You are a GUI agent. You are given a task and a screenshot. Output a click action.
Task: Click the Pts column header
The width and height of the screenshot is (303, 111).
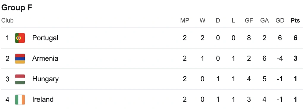[x=295, y=20]
